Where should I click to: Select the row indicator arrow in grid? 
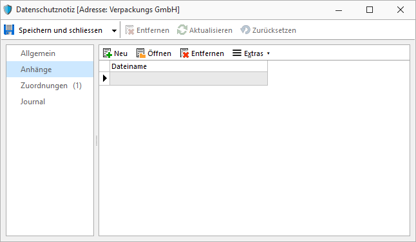[105, 78]
